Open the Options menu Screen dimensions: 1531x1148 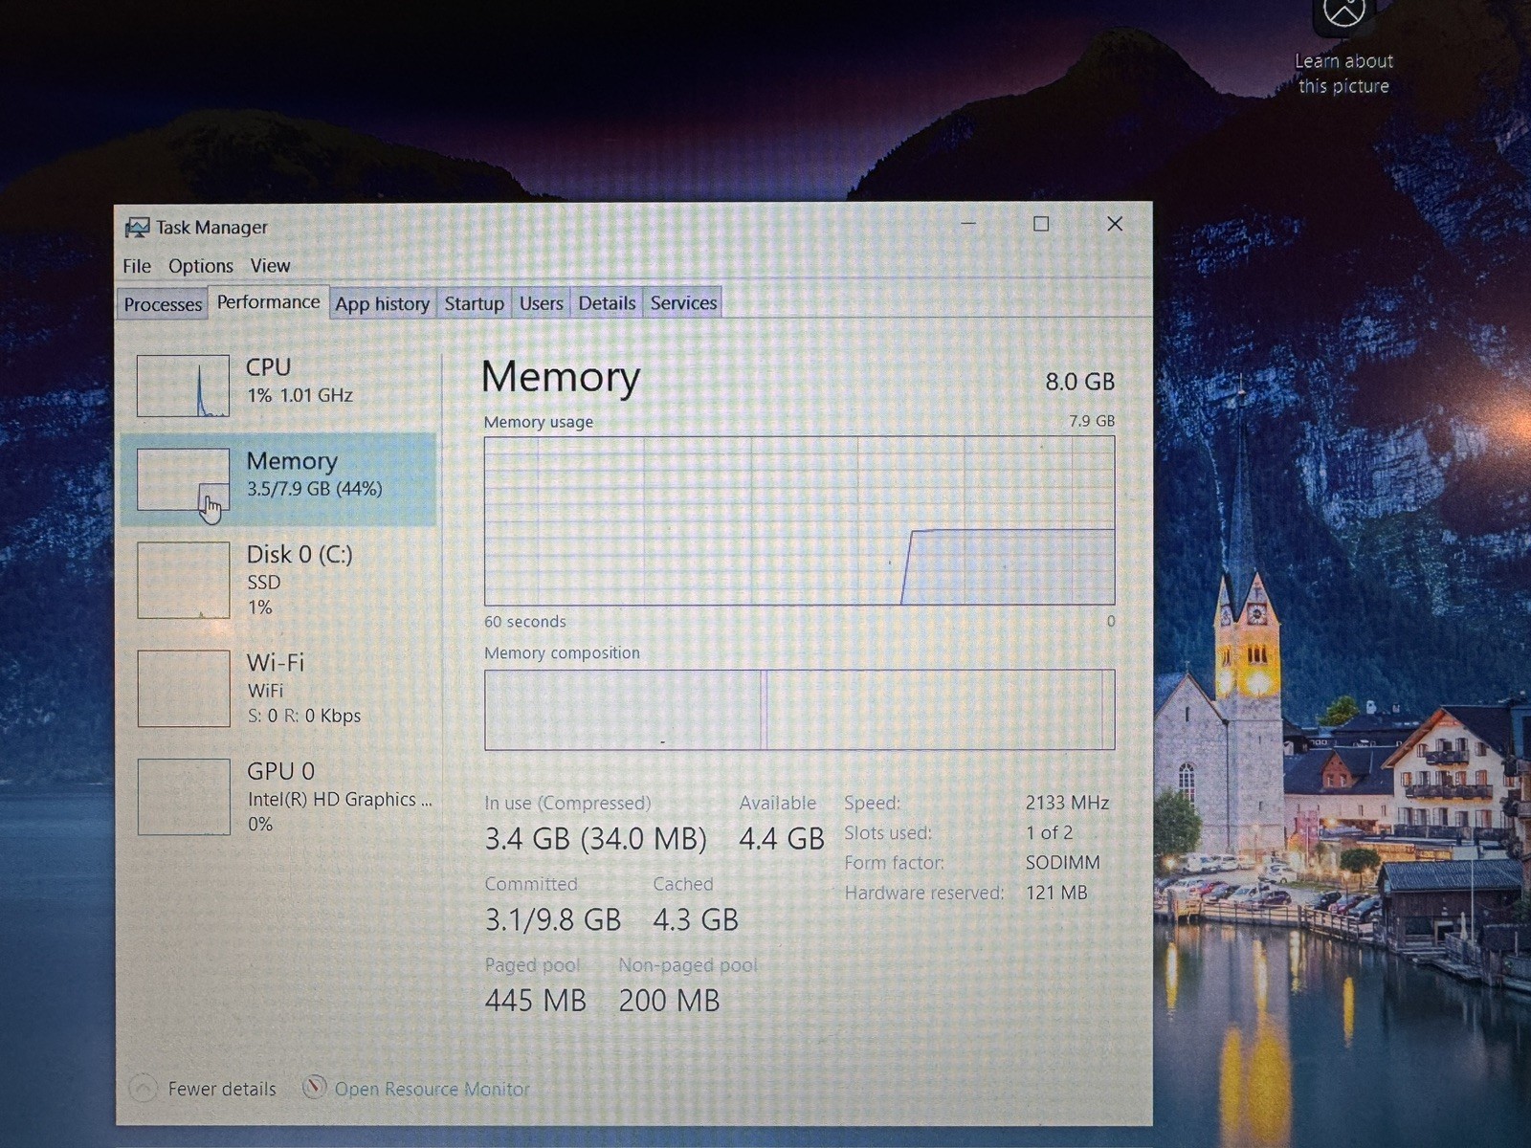pos(201,266)
